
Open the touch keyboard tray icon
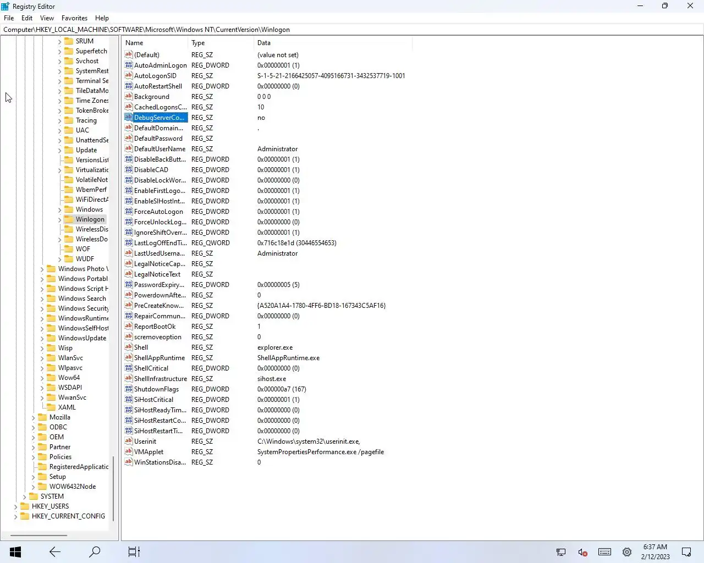point(604,552)
